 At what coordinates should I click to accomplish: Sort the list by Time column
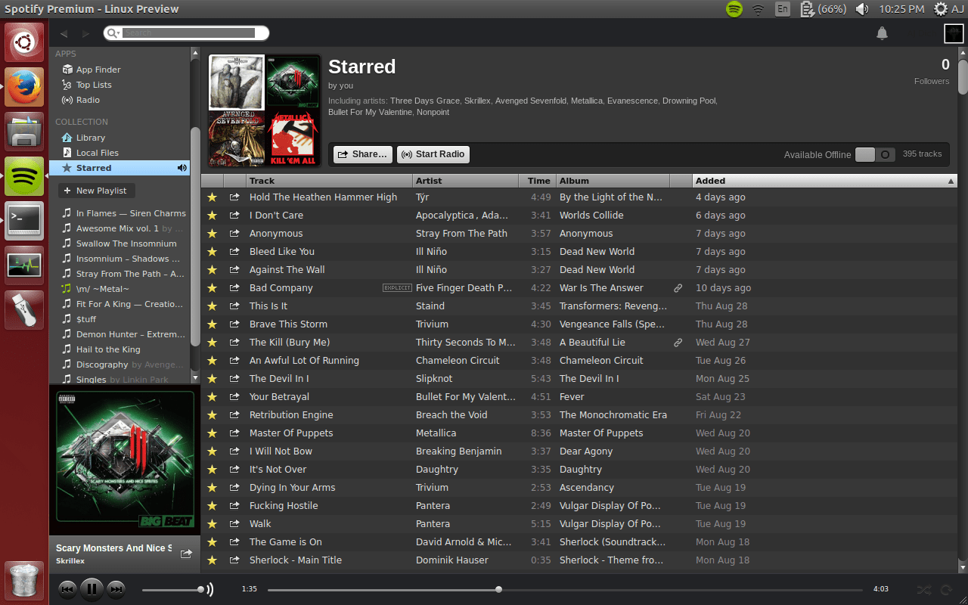(x=538, y=181)
